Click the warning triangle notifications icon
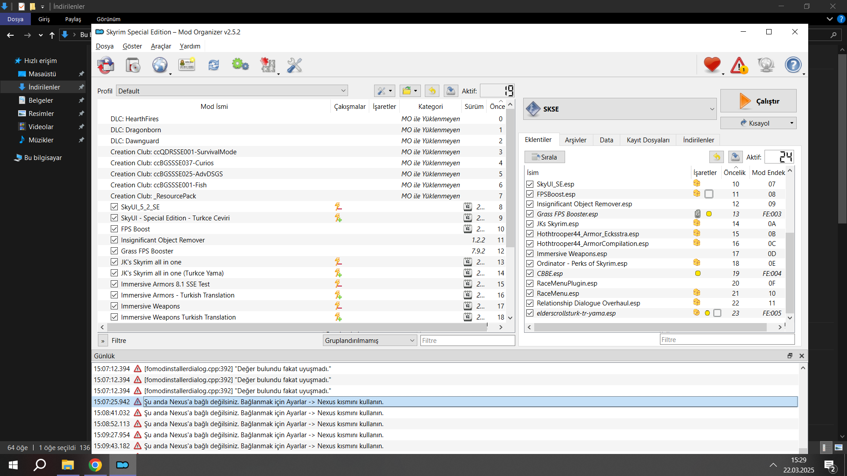The height and width of the screenshot is (476, 847). coord(739,65)
